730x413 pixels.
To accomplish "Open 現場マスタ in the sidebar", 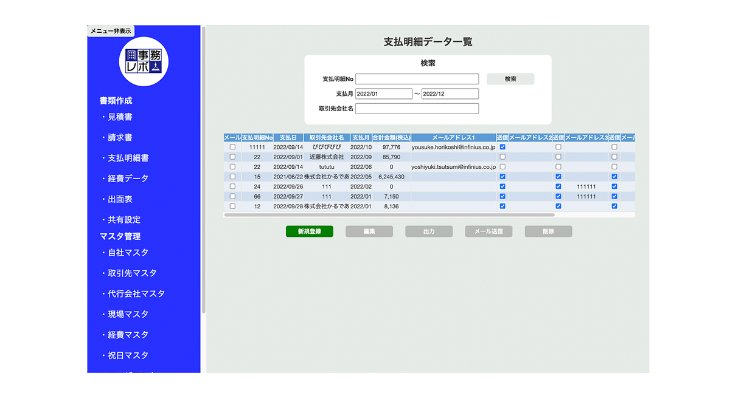I will pos(128,315).
